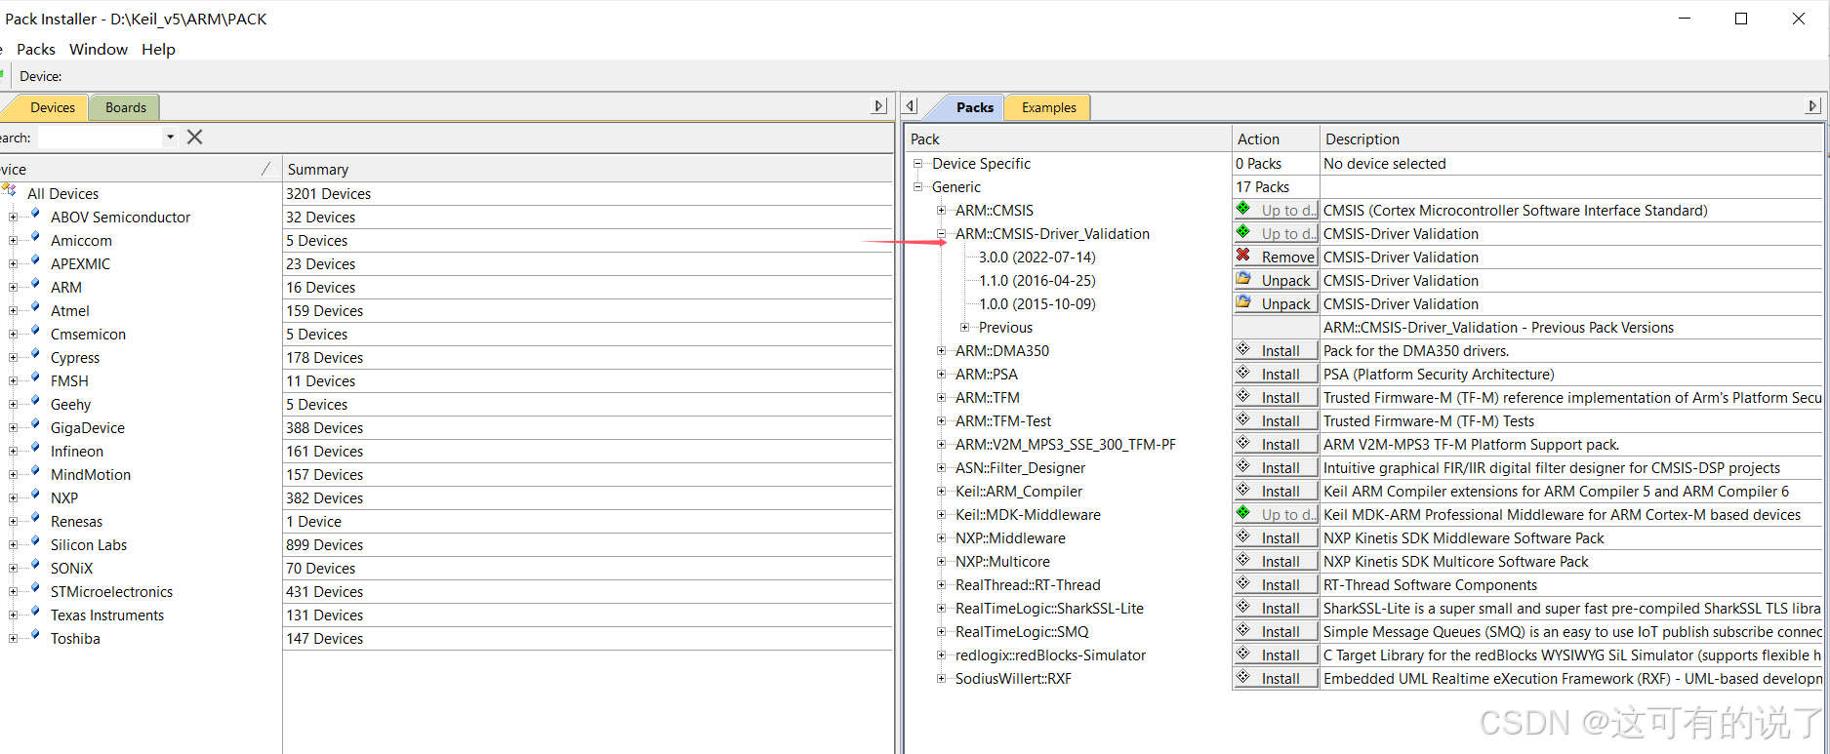Expand the ARM::TFM pack node

pyautogui.click(x=941, y=397)
